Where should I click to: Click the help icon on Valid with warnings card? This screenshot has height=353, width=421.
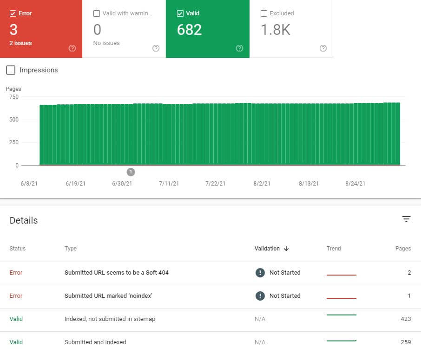pyautogui.click(x=156, y=48)
